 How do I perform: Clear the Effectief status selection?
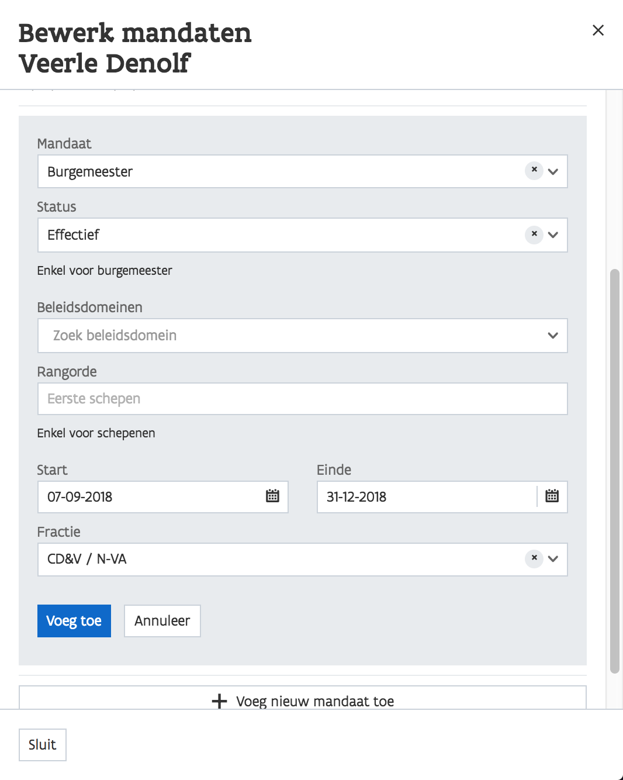[534, 234]
